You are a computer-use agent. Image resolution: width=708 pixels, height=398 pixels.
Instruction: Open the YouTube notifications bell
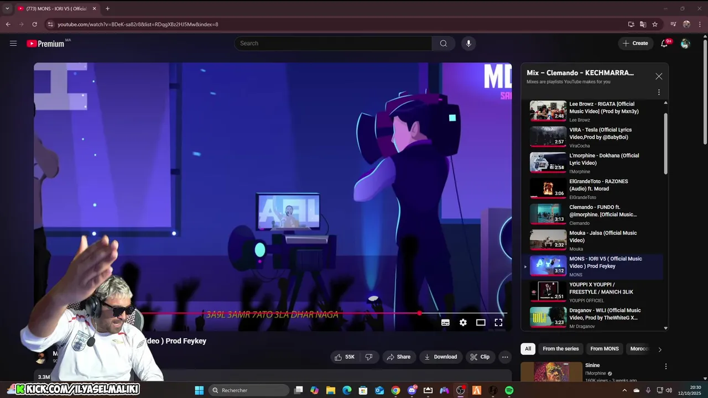coord(664,43)
